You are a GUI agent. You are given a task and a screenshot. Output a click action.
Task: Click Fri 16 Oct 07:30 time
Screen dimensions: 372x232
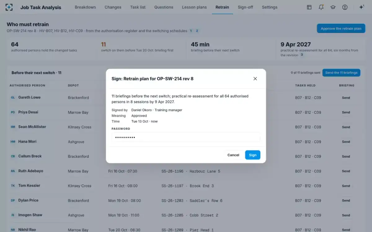tap(123, 171)
